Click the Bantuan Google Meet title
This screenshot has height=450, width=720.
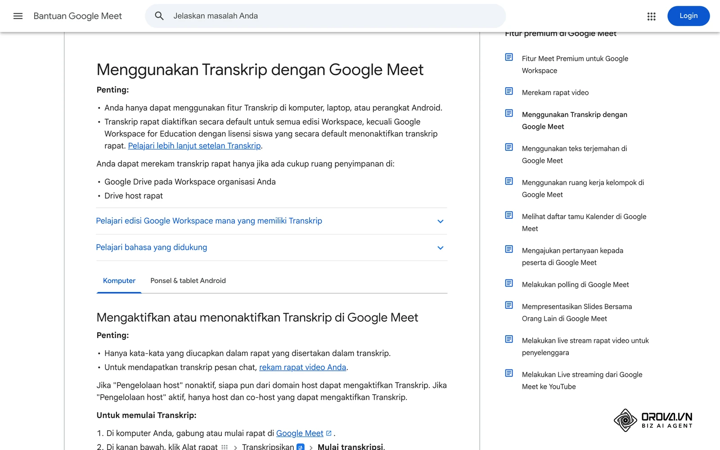click(78, 16)
